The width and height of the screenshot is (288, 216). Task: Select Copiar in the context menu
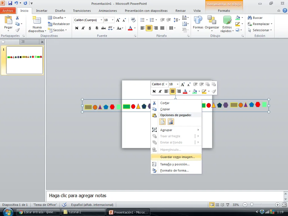176,109
